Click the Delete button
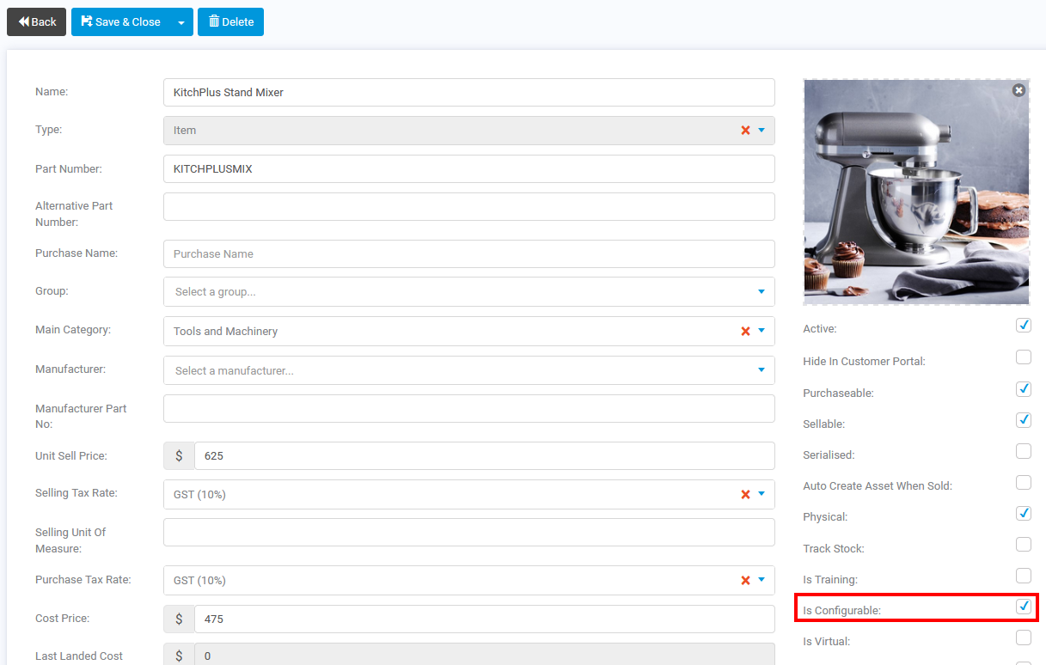Image resolution: width=1046 pixels, height=665 pixels. click(230, 22)
